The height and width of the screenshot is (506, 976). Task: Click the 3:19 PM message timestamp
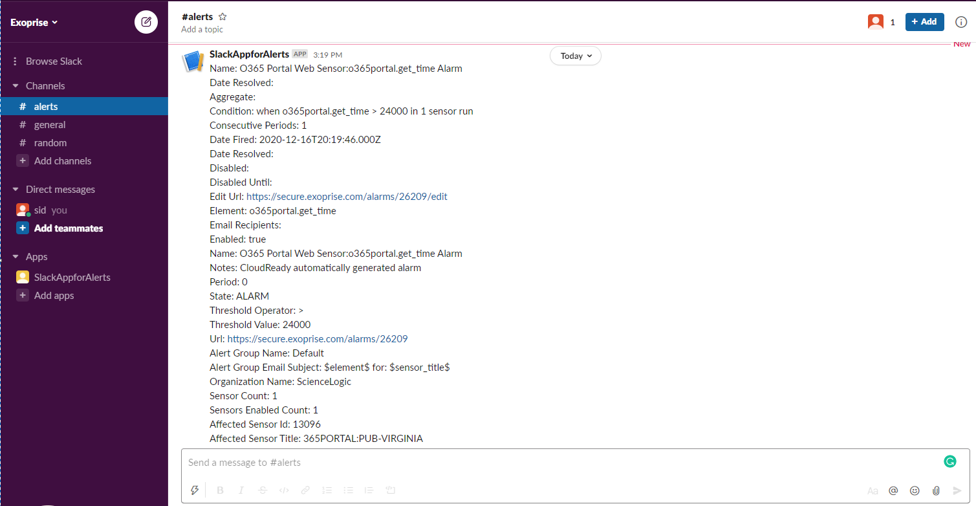point(328,55)
